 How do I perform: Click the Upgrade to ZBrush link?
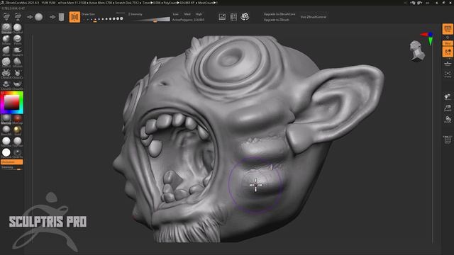(x=276, y=20)
